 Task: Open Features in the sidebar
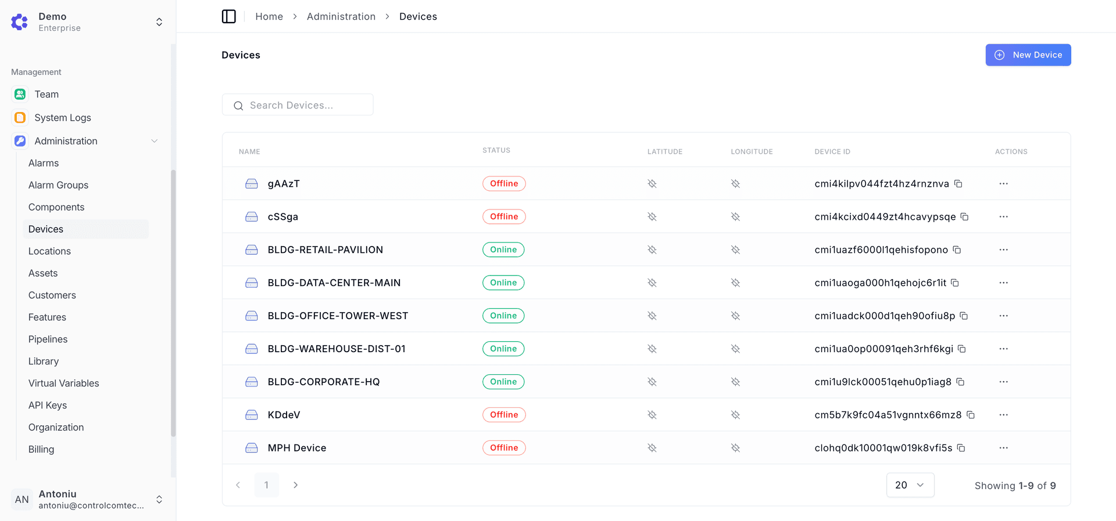tap(47, 317)
